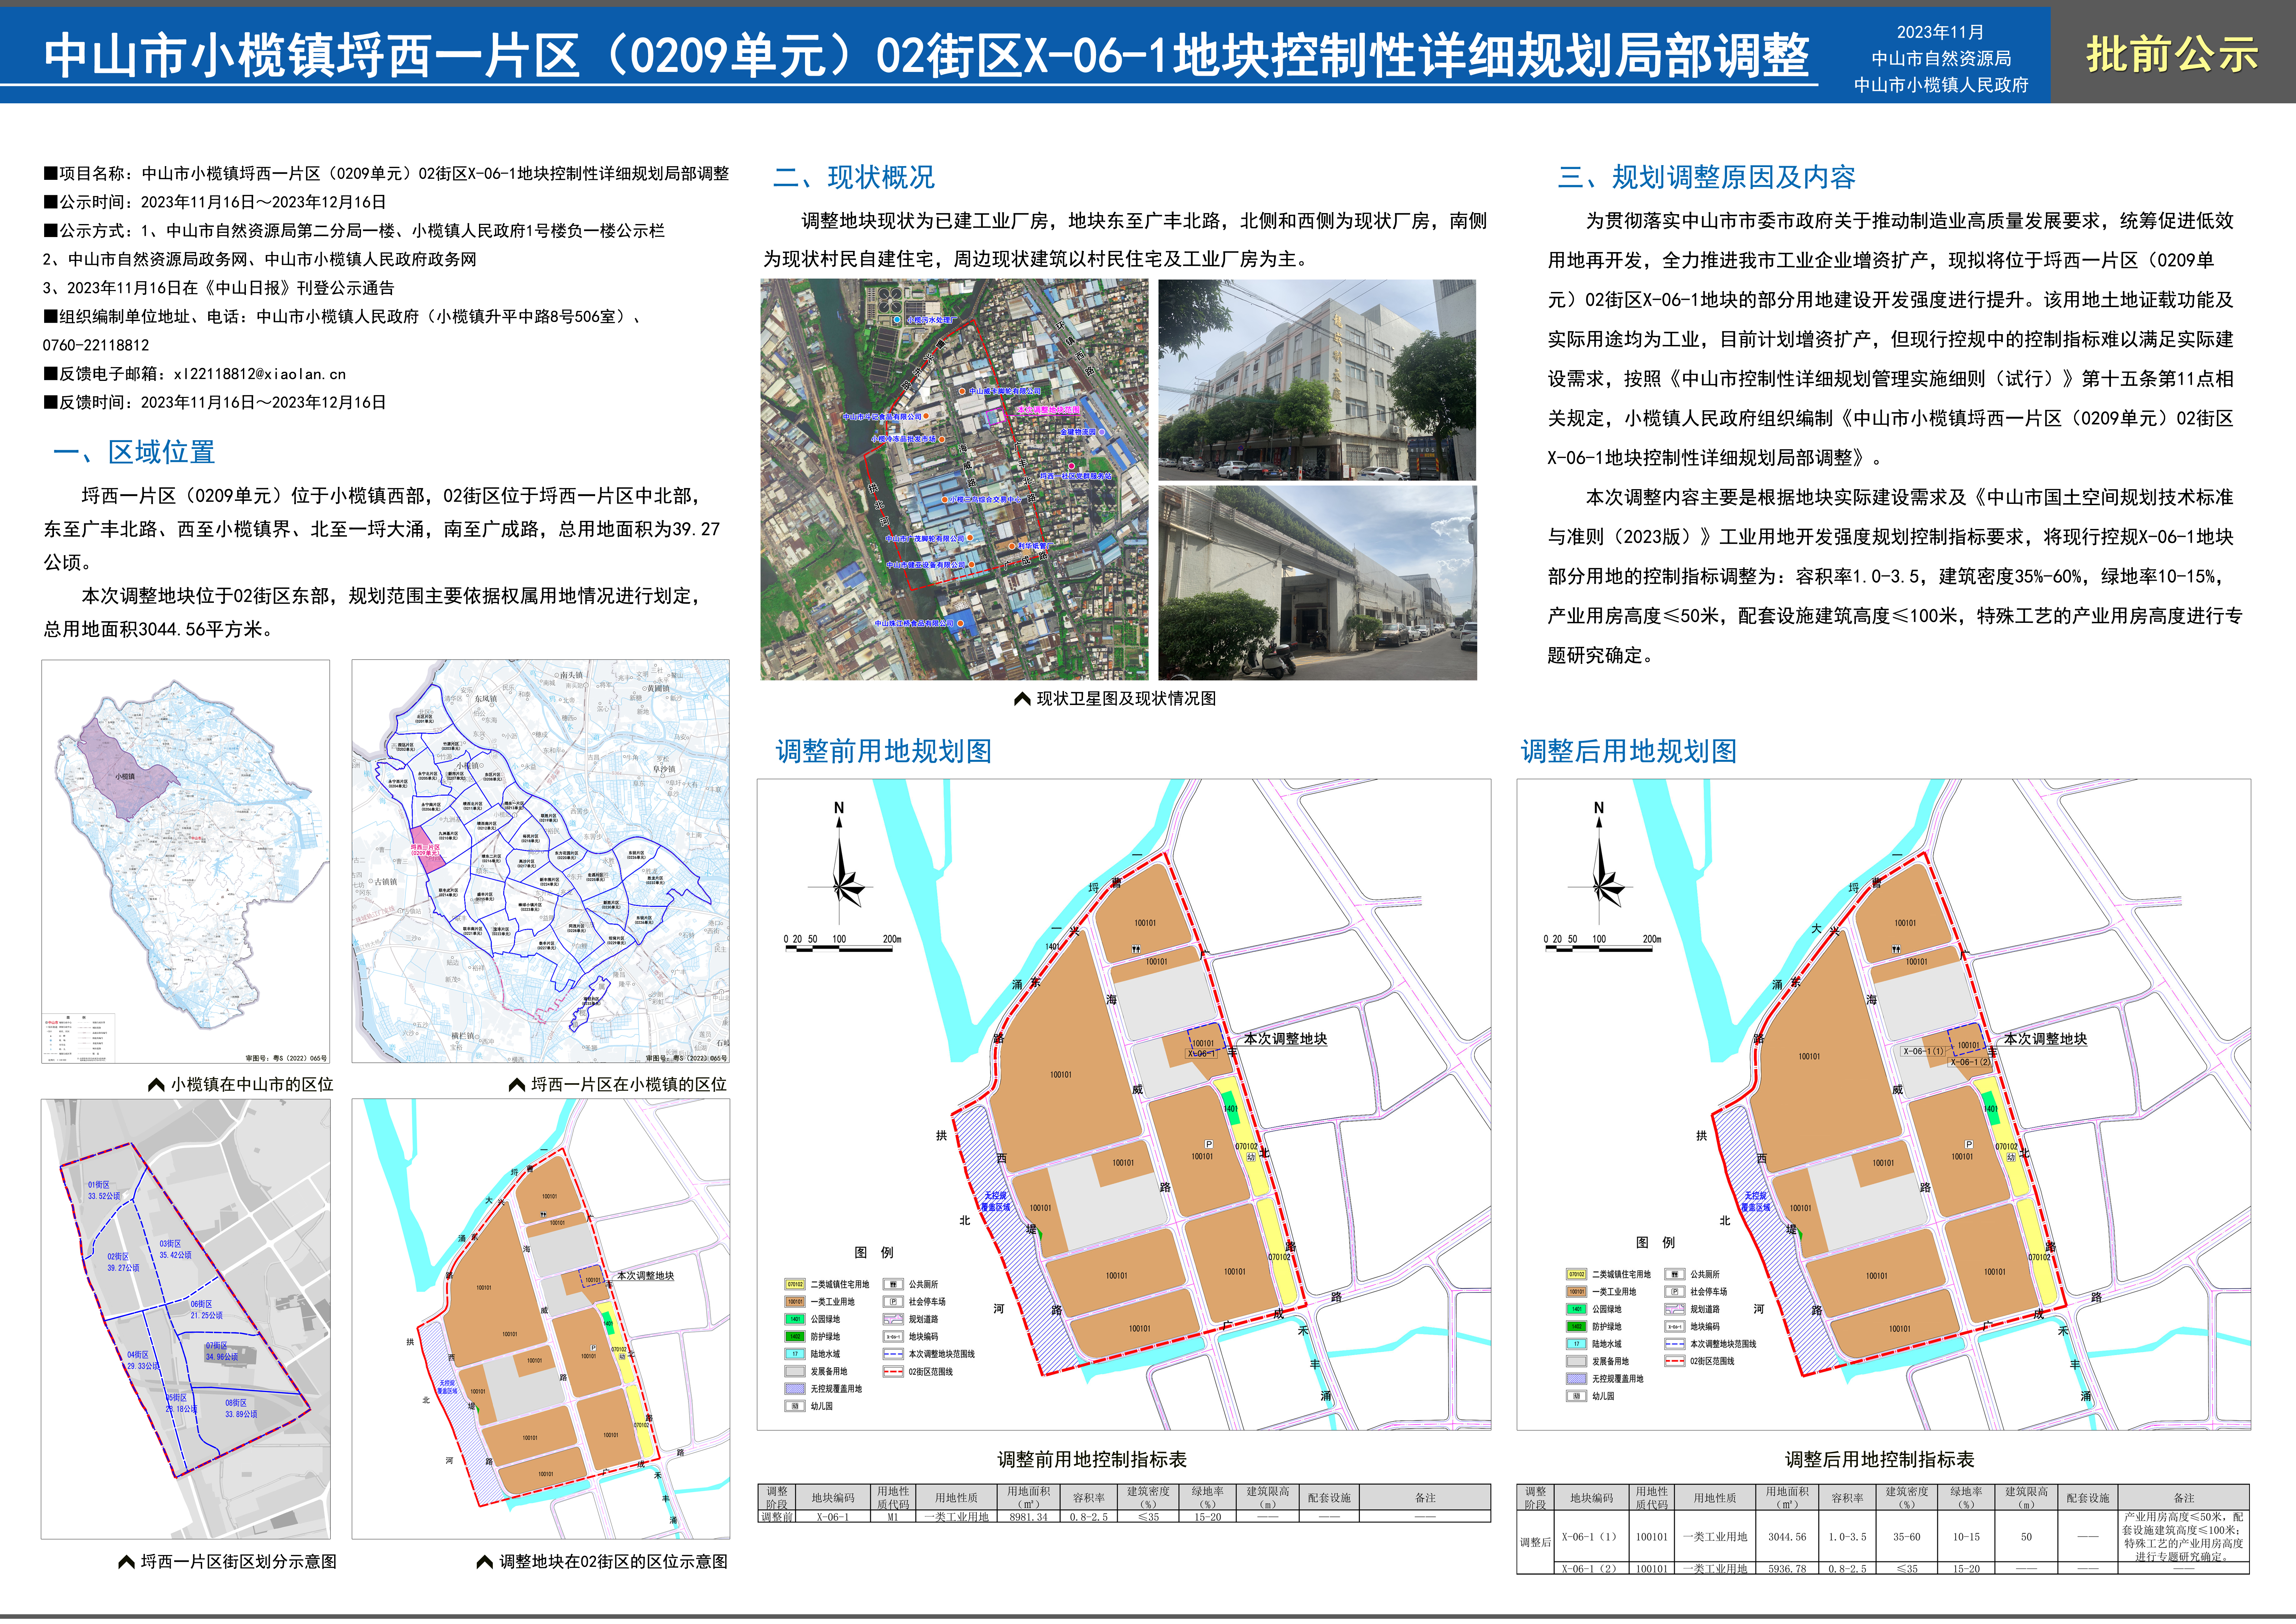Image resolution: width=2296 pixels, height=1624 pixels.
Task: Click the brown 100101 swatch in the 调整前 legend
Action: click(x=795, y=1302)
